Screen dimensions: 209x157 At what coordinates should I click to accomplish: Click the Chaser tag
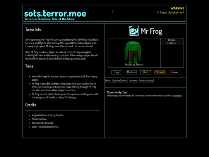tap(125, 81)
